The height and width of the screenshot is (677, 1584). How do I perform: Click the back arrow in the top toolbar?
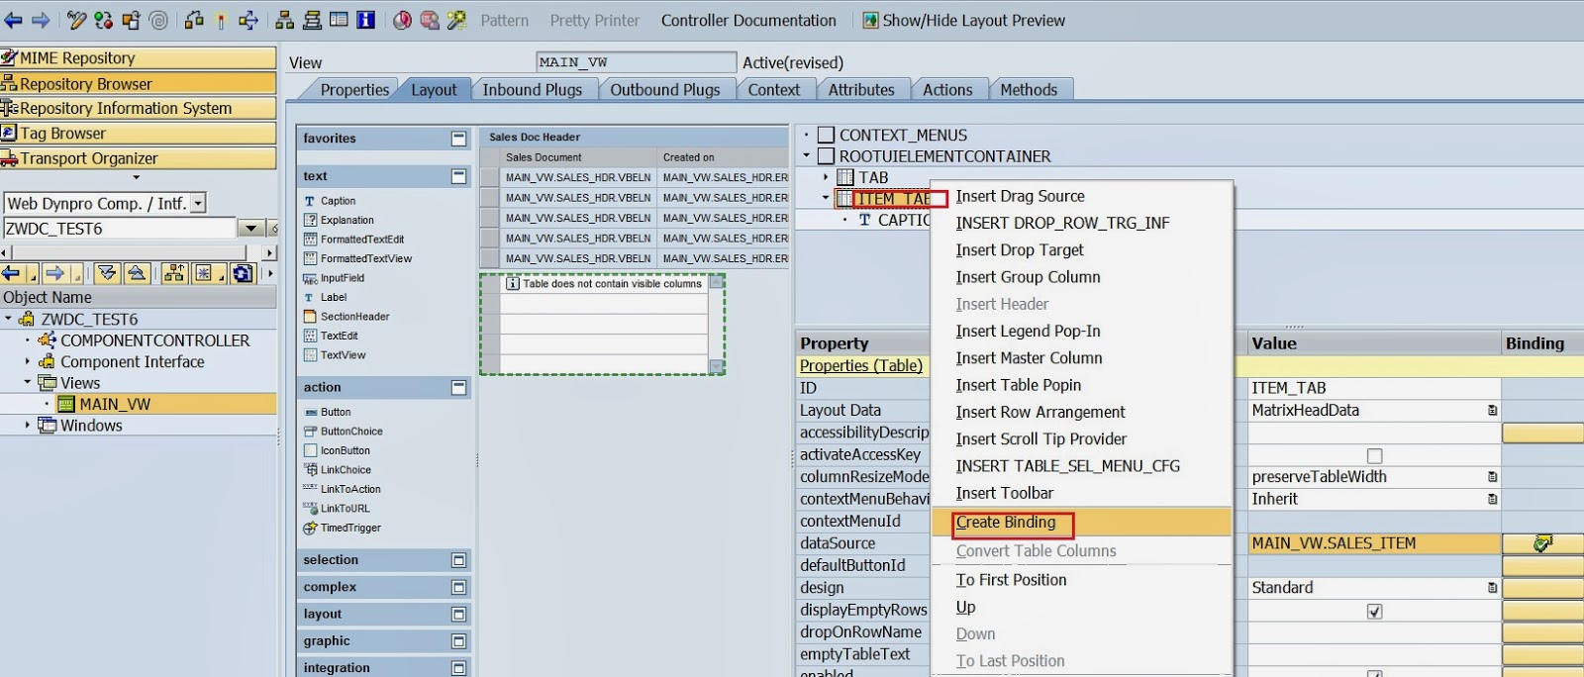[x=13, y=20]
